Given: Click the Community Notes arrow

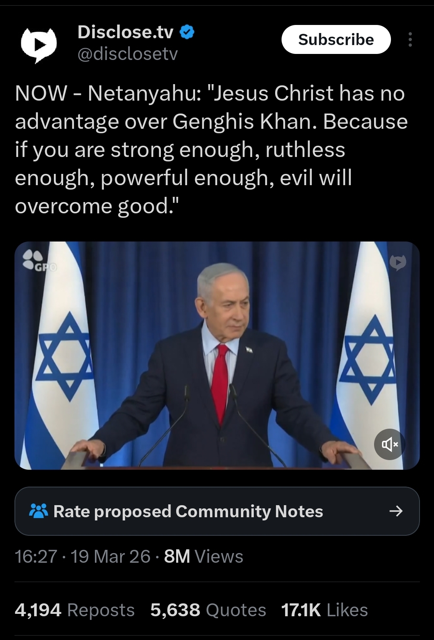Looking at the screenshot, I should [x=396, y=511].
